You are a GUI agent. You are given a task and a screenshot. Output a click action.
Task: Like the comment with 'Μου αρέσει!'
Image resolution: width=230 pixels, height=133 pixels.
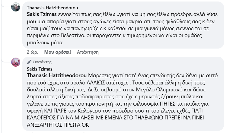57,52
